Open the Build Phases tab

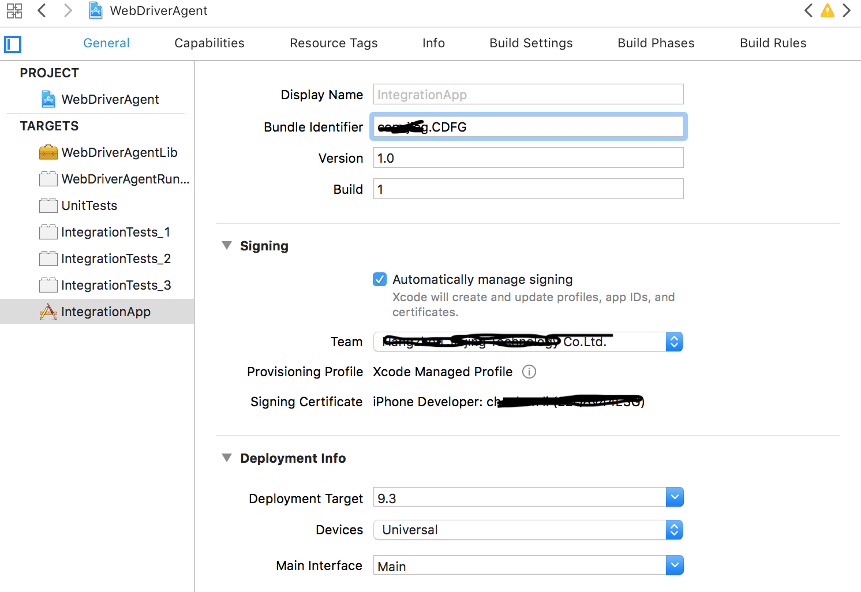(656, 43)
